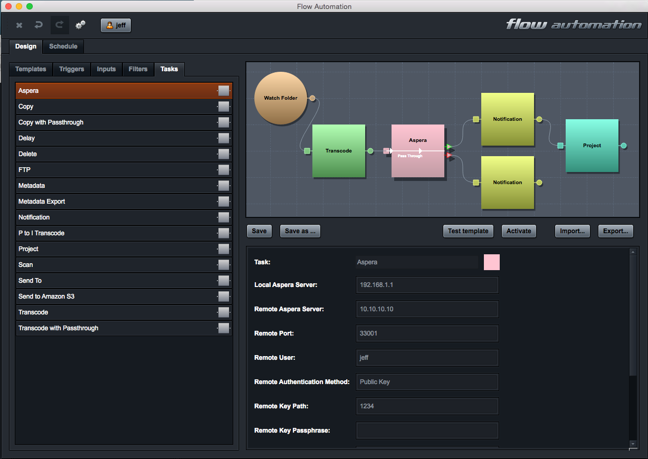Viewport: 648px width, 459px height.
Task: Click the pink color swatch beside Task field
Action: coord(491,262)
